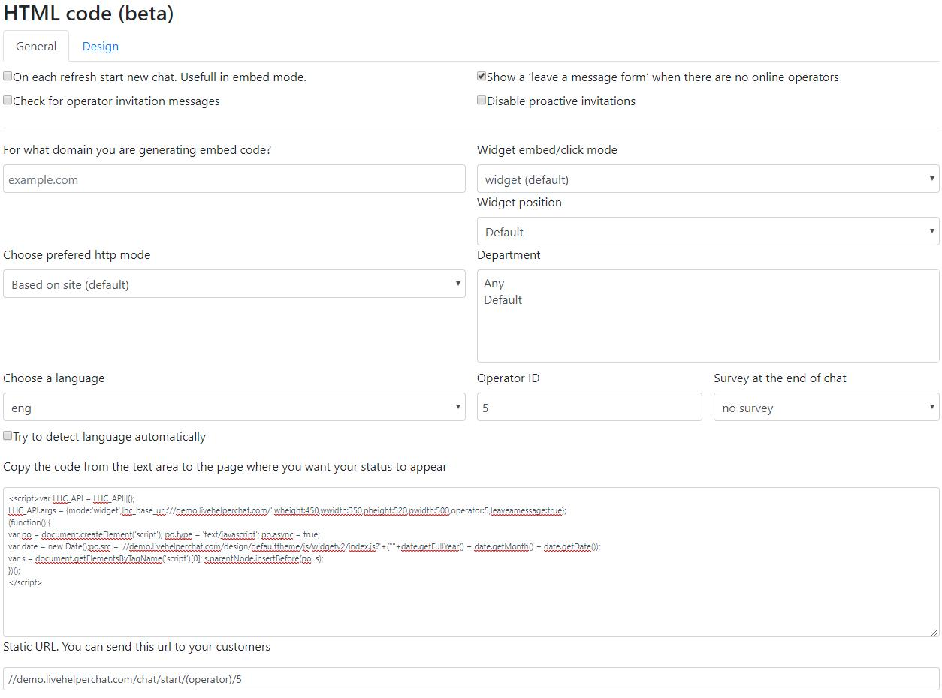Expand Survey at the end of chat dropdown
The width and height of the screenshot is (942, 698).
pyautogui.click(x=826, y=408)
